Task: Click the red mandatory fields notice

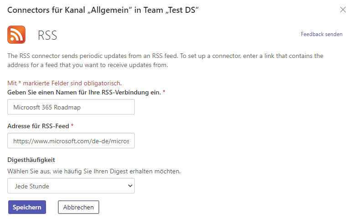Action: pos(64,83)
